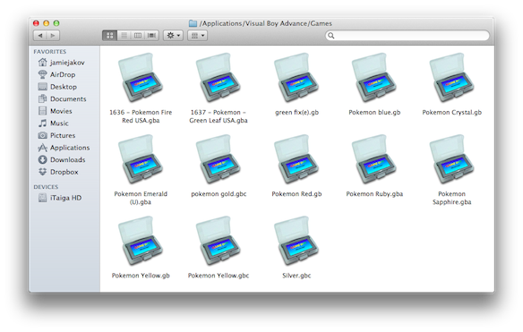Image resolution: width=523 pixels, height=332 pixels.
Task: Open the gear action dropdown menu
Action: [x=173, y=35]
